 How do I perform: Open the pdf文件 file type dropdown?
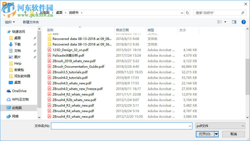click(x=243, y=126)
